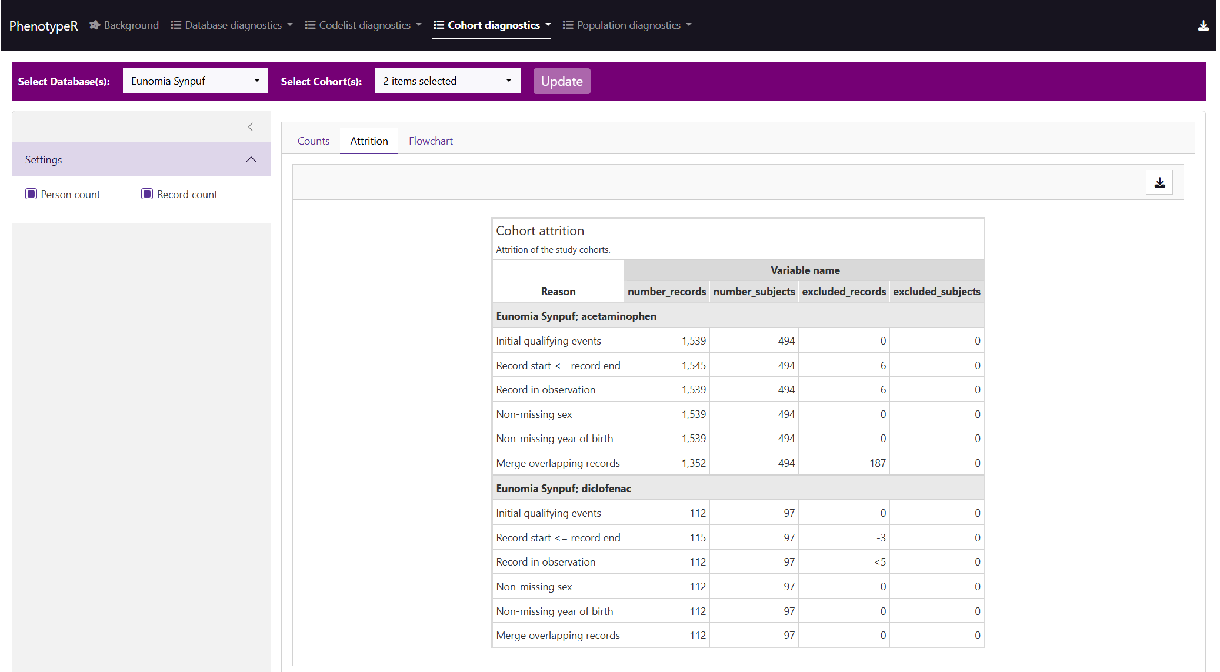Open the Select Cohort(s) dropdown
The width and height of the screenshot is (1220, 672).
447,81
